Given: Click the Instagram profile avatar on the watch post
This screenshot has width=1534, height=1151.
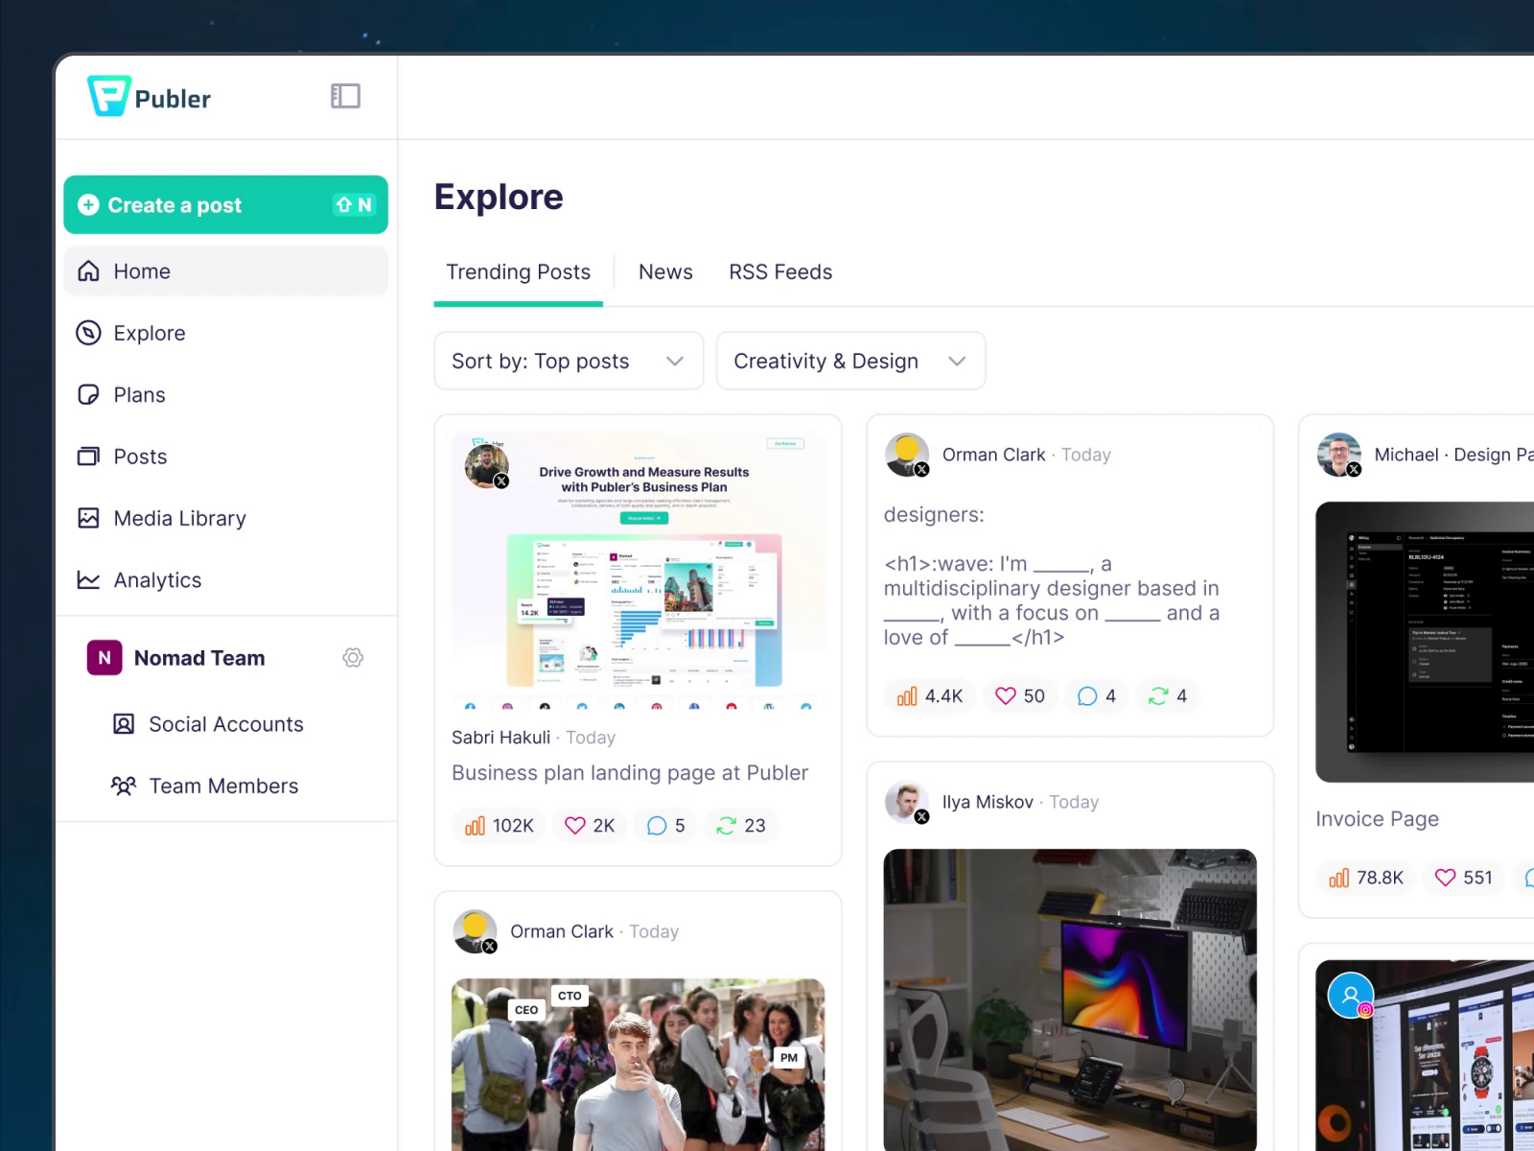Looking at the screenshot, I should (x=1351, y=996).
